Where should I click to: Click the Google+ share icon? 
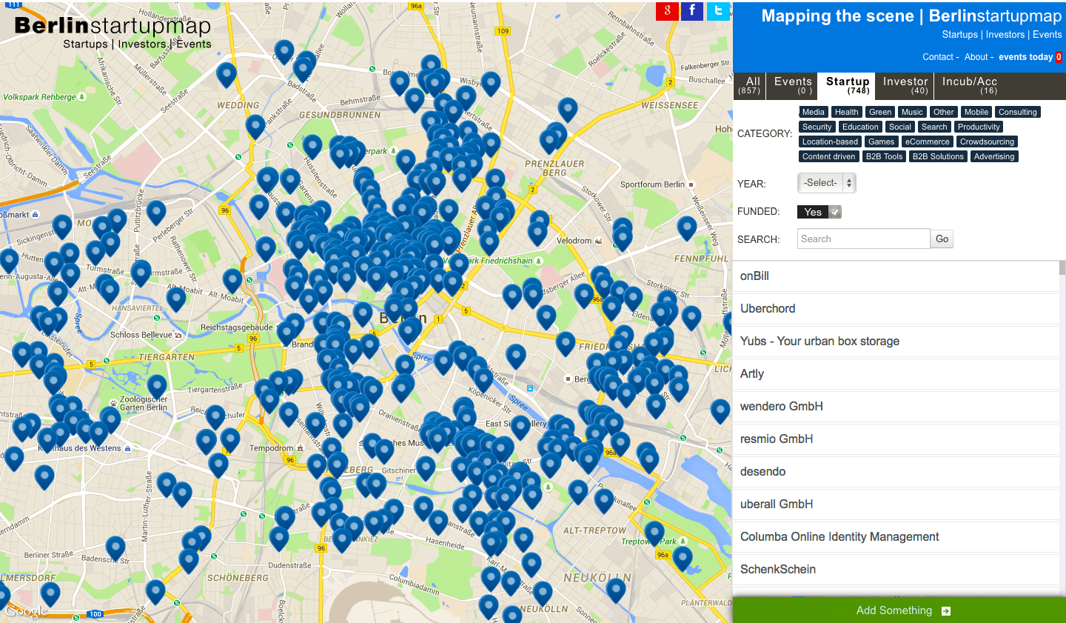point(666,11)
